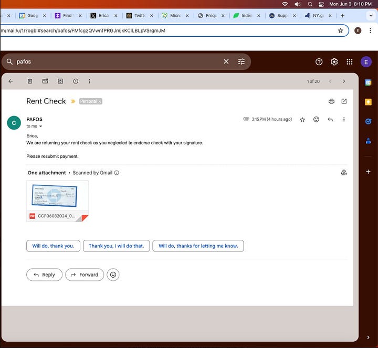The height and width of the screenshot is (348, 378).
Task: Add all attachments to Drive icon
Action: [344, 173]
